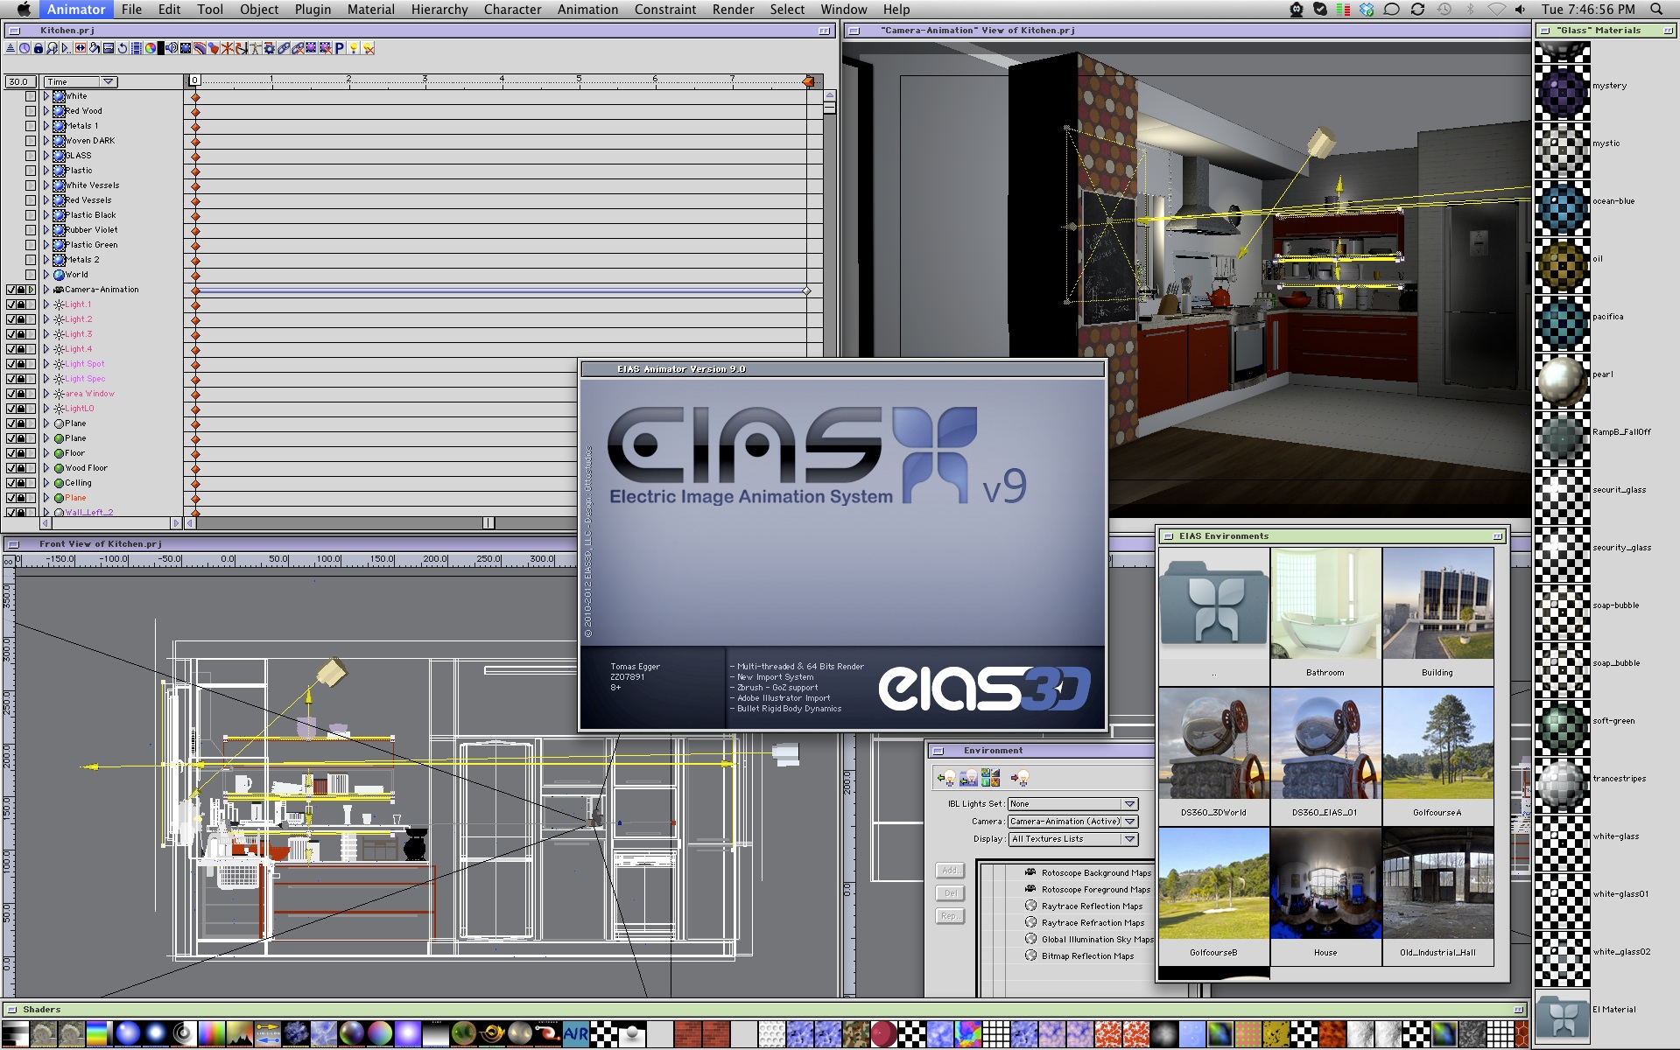Click the Del button in Environment panel

coord(950,893)
